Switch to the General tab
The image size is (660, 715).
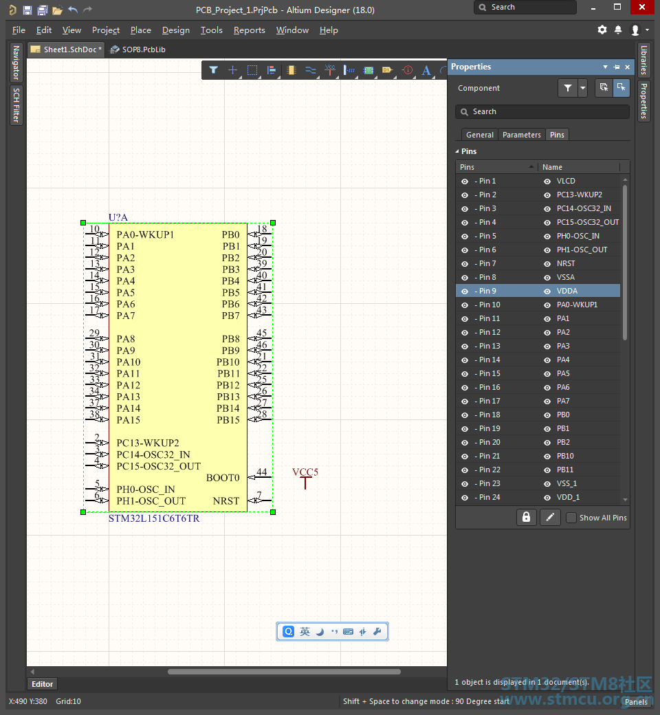(479, 135)
